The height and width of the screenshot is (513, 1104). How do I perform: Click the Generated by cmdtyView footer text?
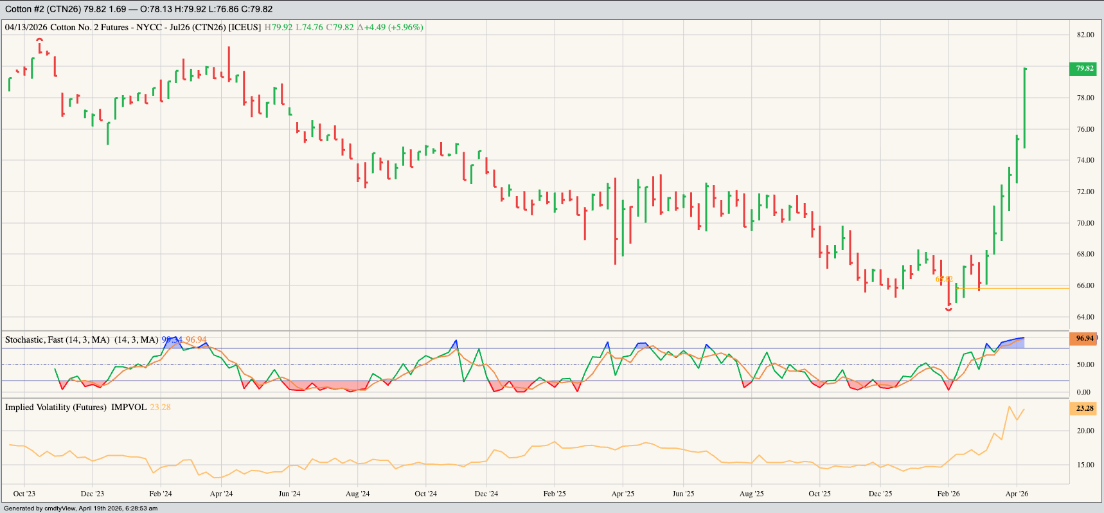point(80,508)
